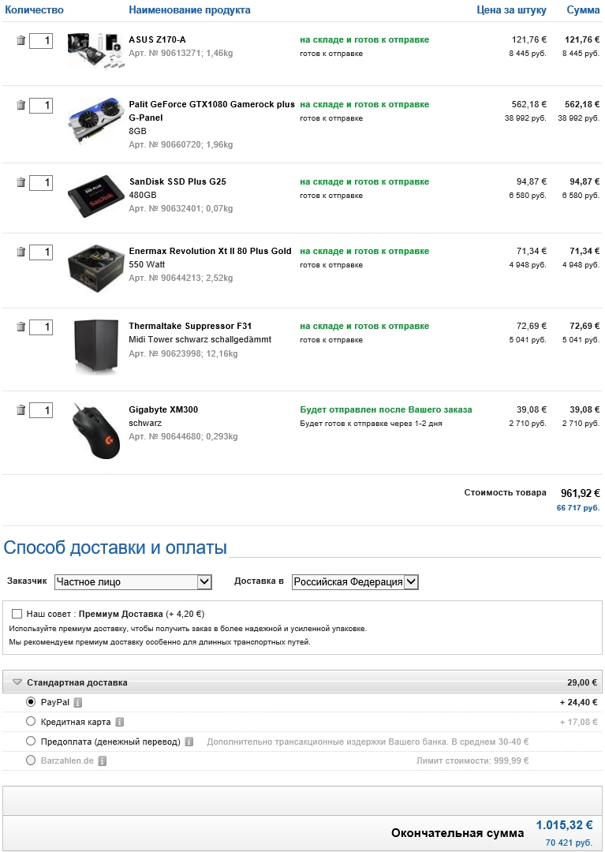The width and height of the screenshot is (605, 852).
Task: Click trash icon for SanDisk SSD Plus
Action: click(21, 182)
